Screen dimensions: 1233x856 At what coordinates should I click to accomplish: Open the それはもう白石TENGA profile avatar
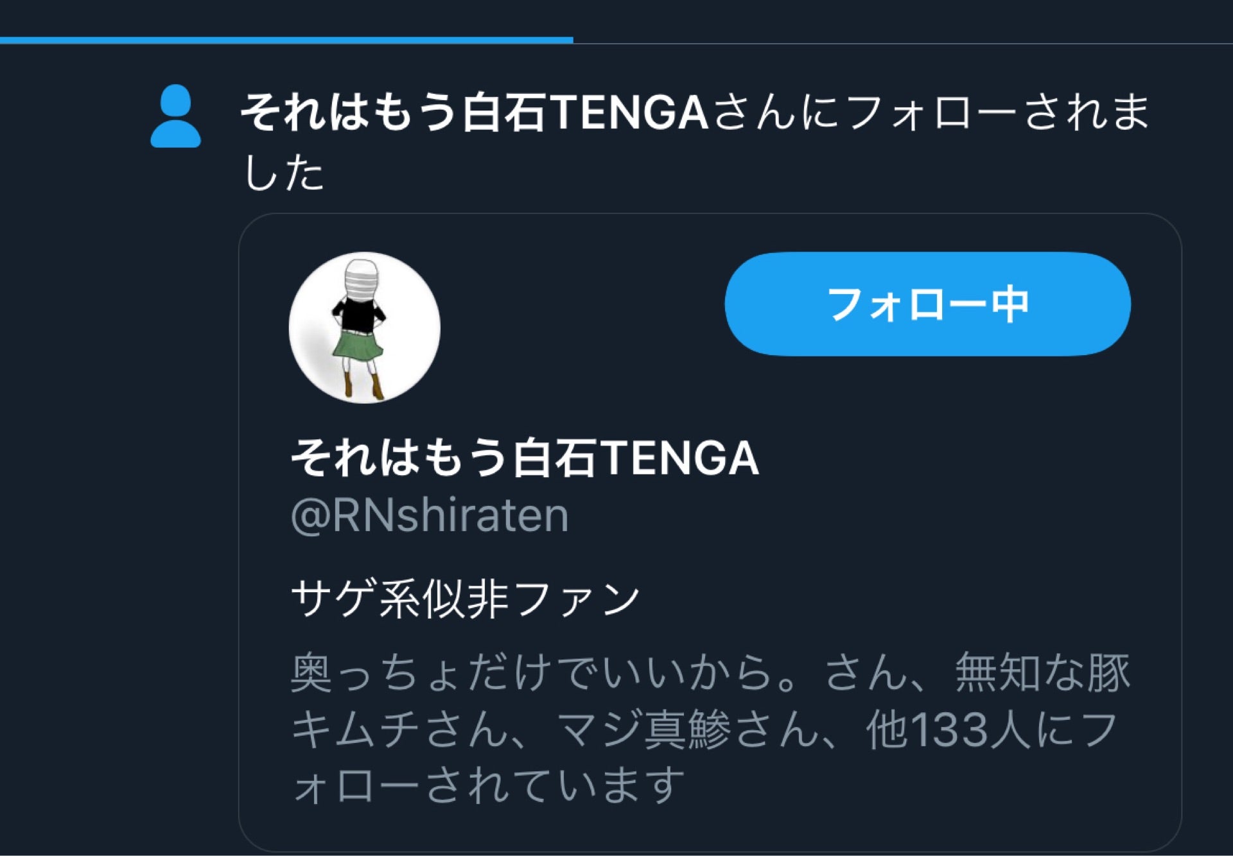(364, 328)
